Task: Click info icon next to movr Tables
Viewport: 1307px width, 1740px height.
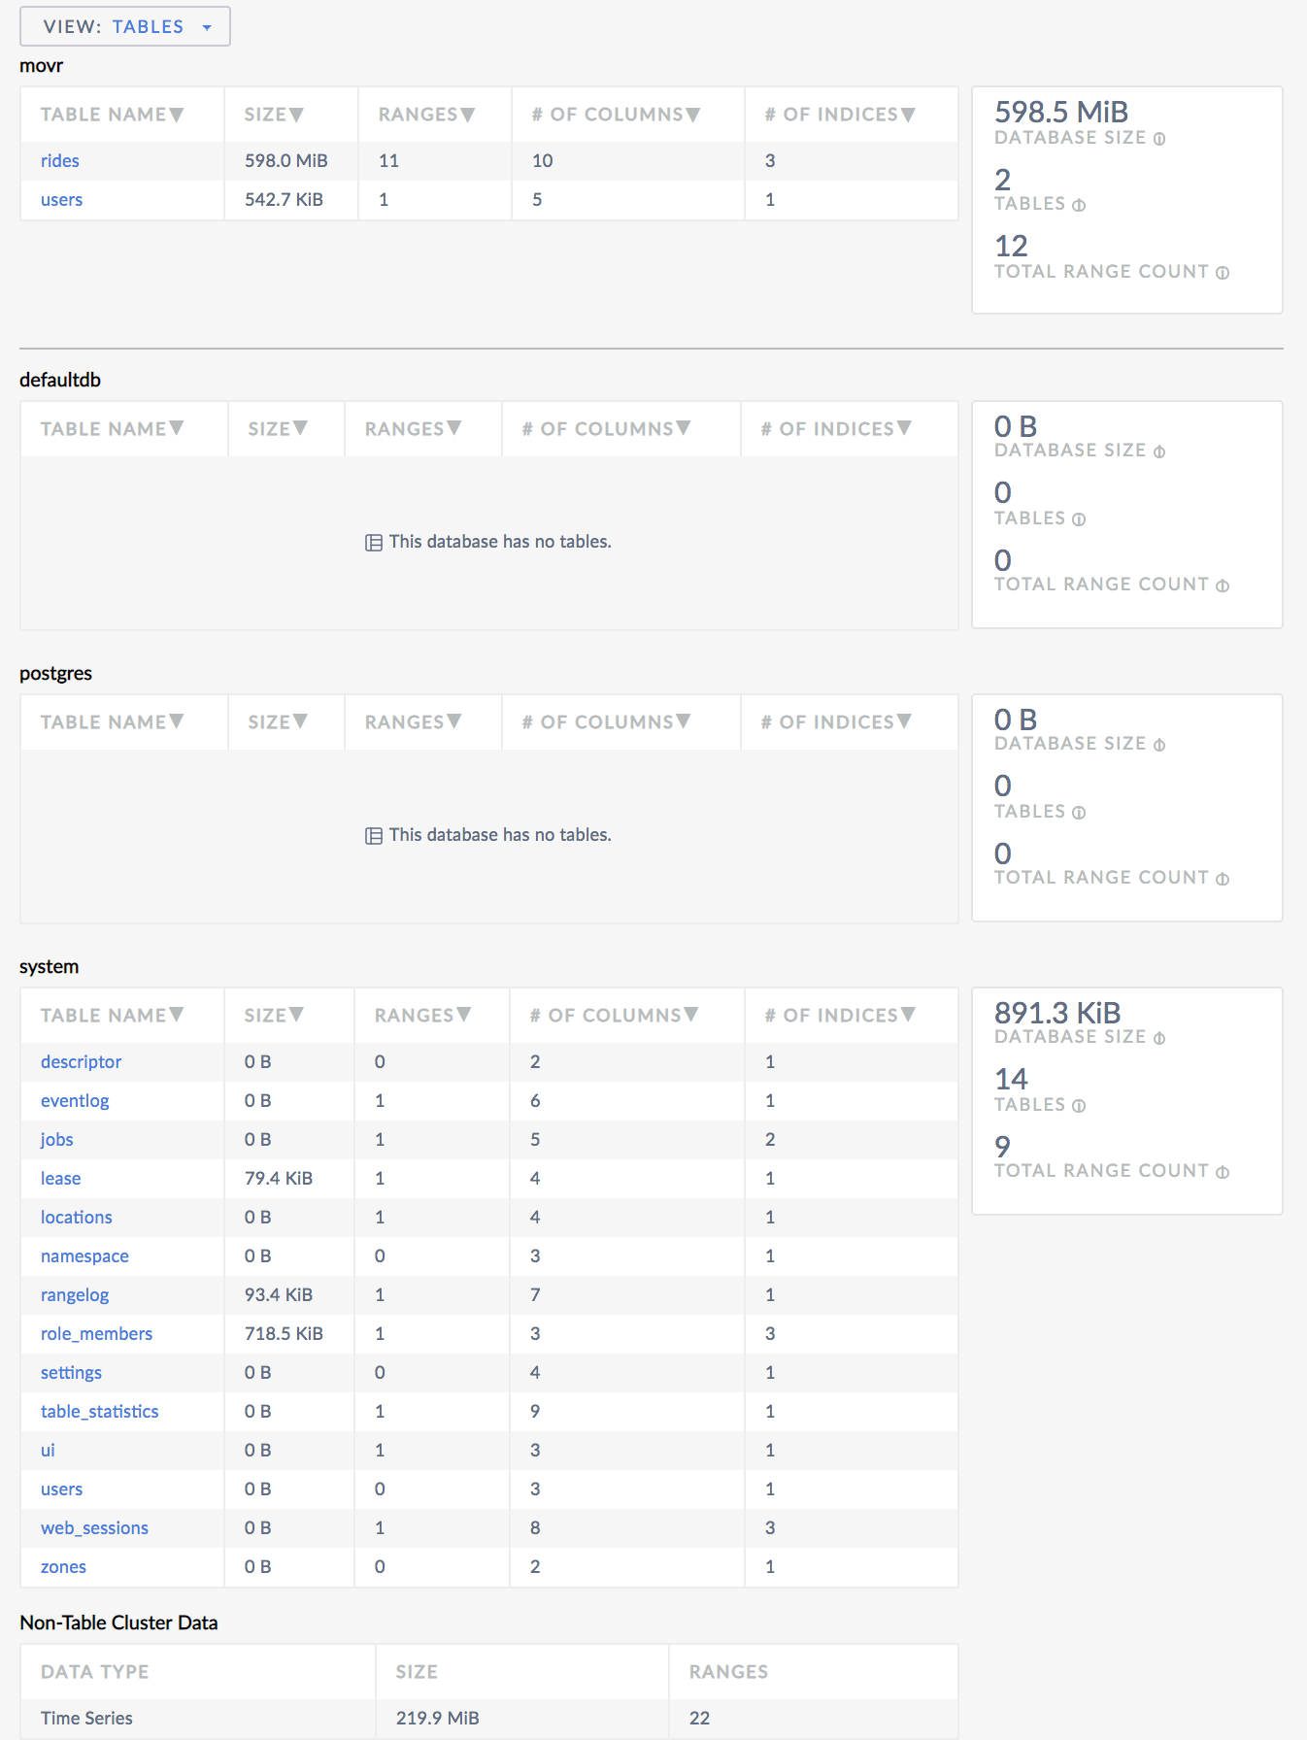Action: tap(1078, 205)
